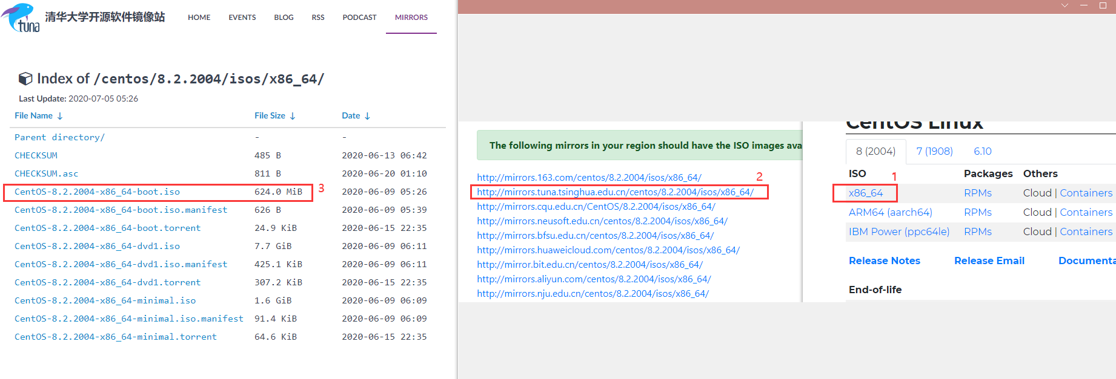This screenshot has width=1116, height=379.
Task: Open the mirrors.huaweicloud.com mirror link
Action: click(x=608, y=250)
